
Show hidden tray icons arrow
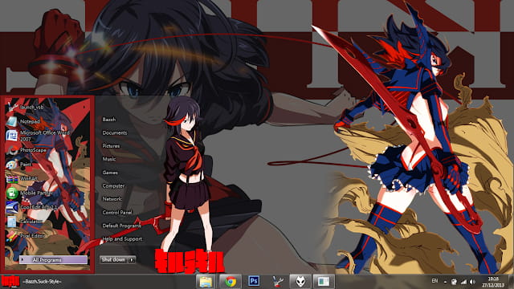coord(445,282)
